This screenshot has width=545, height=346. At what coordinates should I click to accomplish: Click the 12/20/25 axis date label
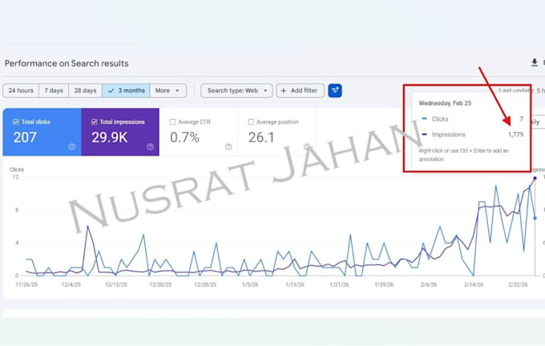[x=160, y=284]
